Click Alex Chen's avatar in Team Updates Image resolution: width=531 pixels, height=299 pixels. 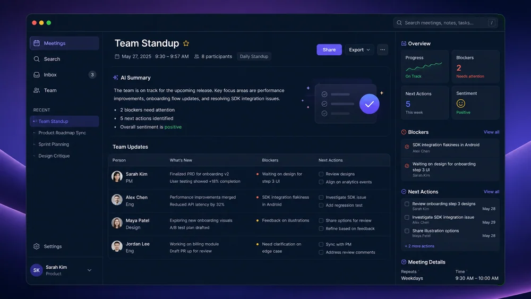117,200
